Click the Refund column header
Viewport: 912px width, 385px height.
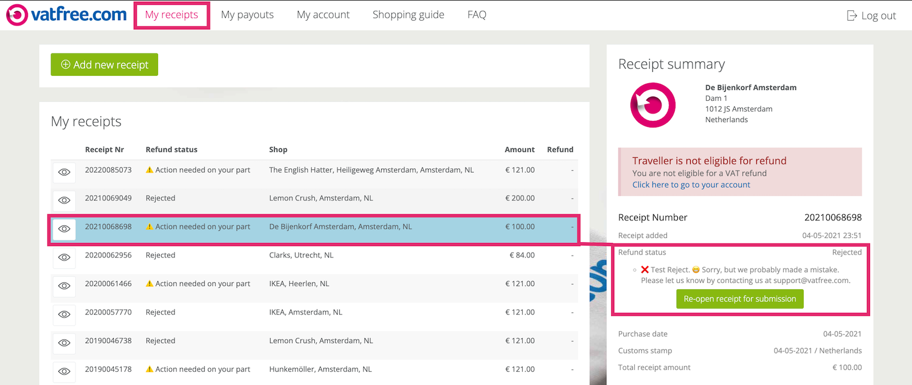click(x=560, y=149)
